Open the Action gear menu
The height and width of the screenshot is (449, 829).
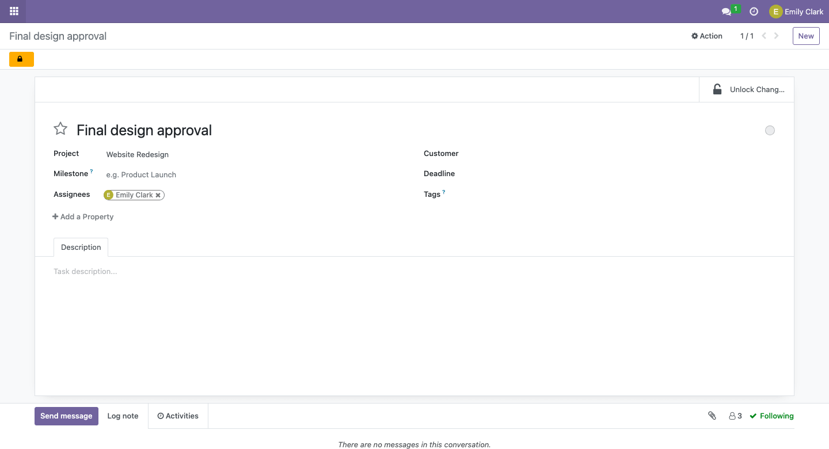tap(707, 36)
